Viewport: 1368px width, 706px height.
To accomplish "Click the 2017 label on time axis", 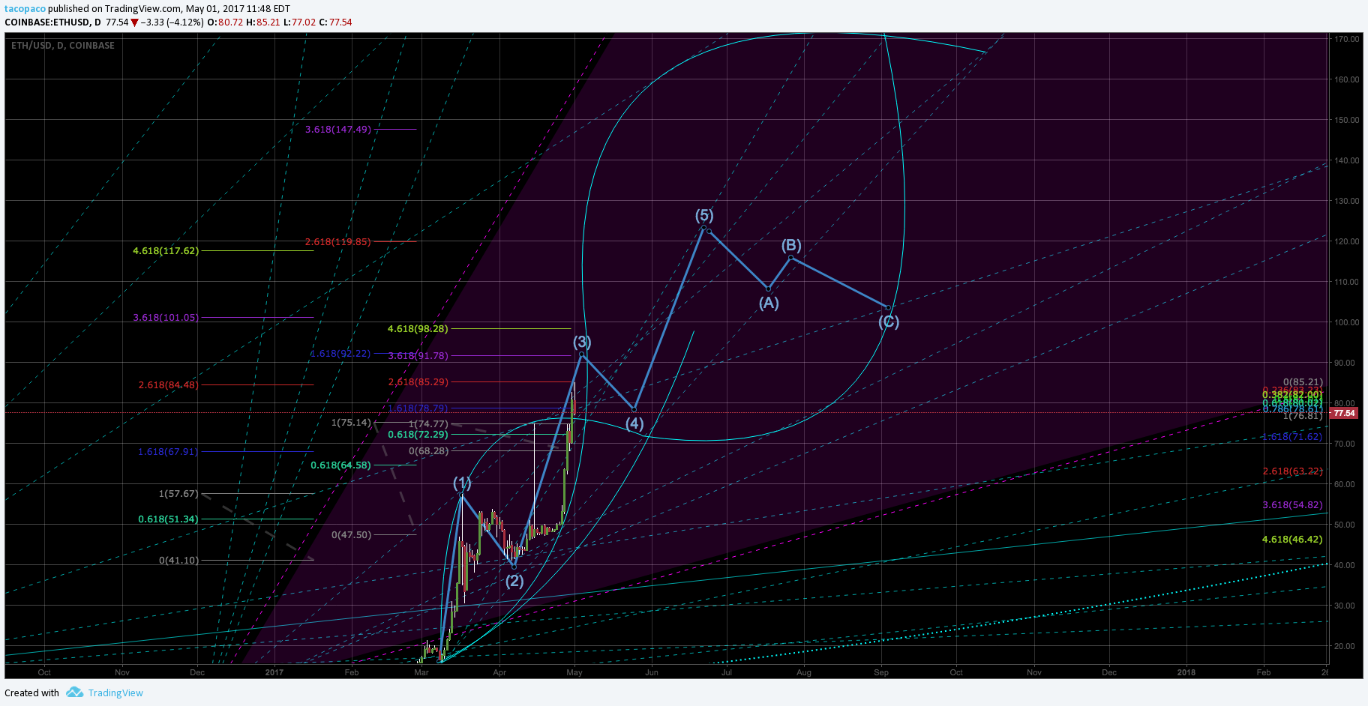I will [274, 672].
